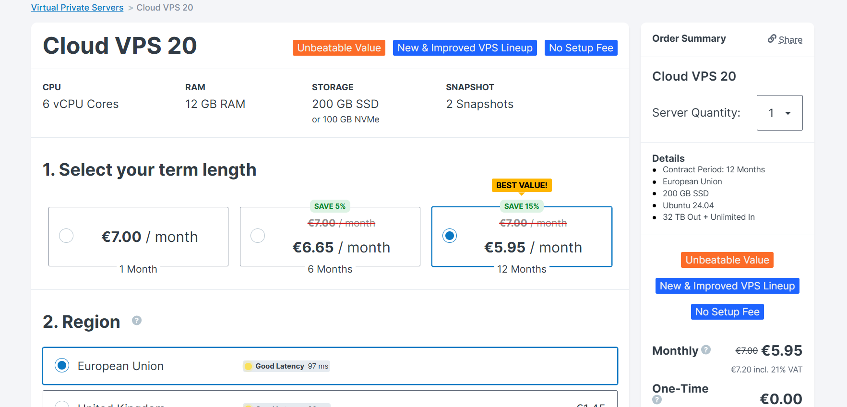The height and width of the screenshot is (407, 847).
Task: Select the 1 Month term radio button
Action: click(66, 236)
